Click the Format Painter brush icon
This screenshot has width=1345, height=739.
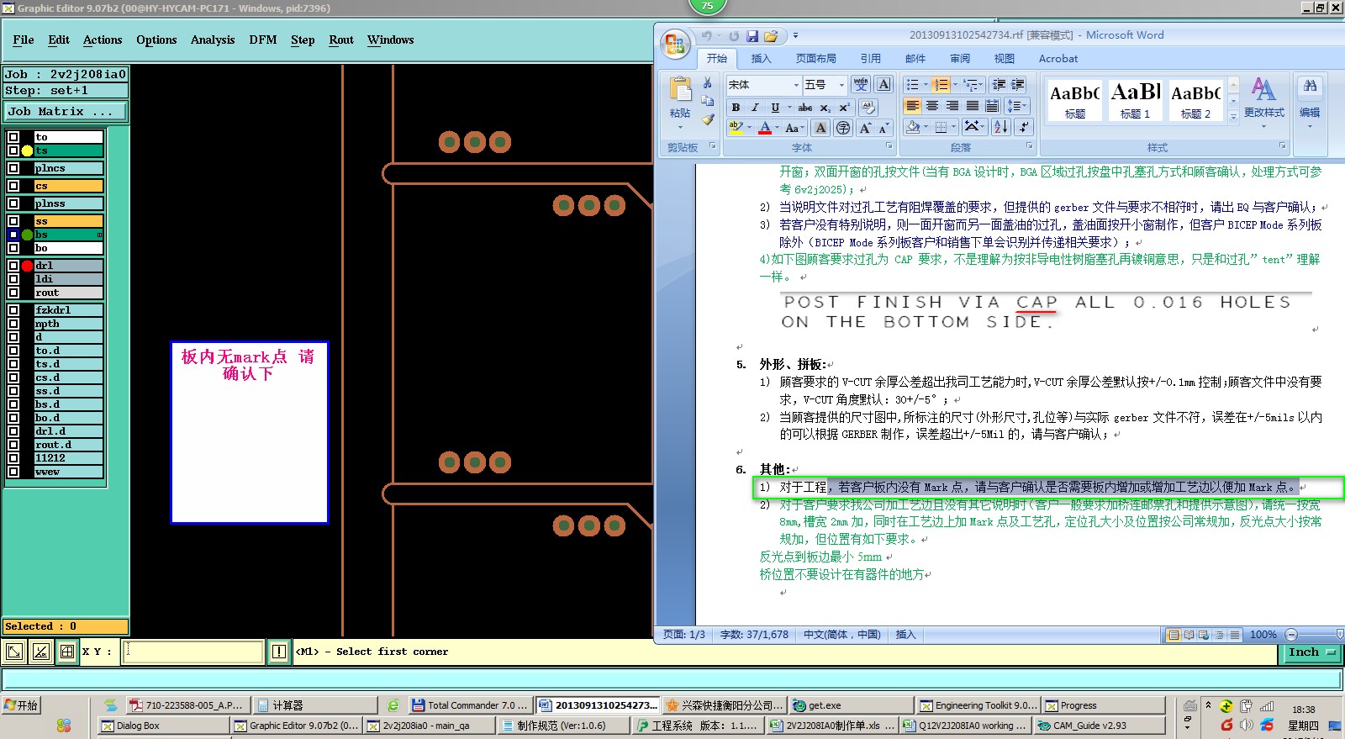click(708, 119)
